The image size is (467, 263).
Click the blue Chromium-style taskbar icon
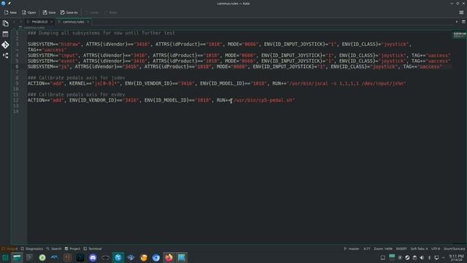[156, 258]
